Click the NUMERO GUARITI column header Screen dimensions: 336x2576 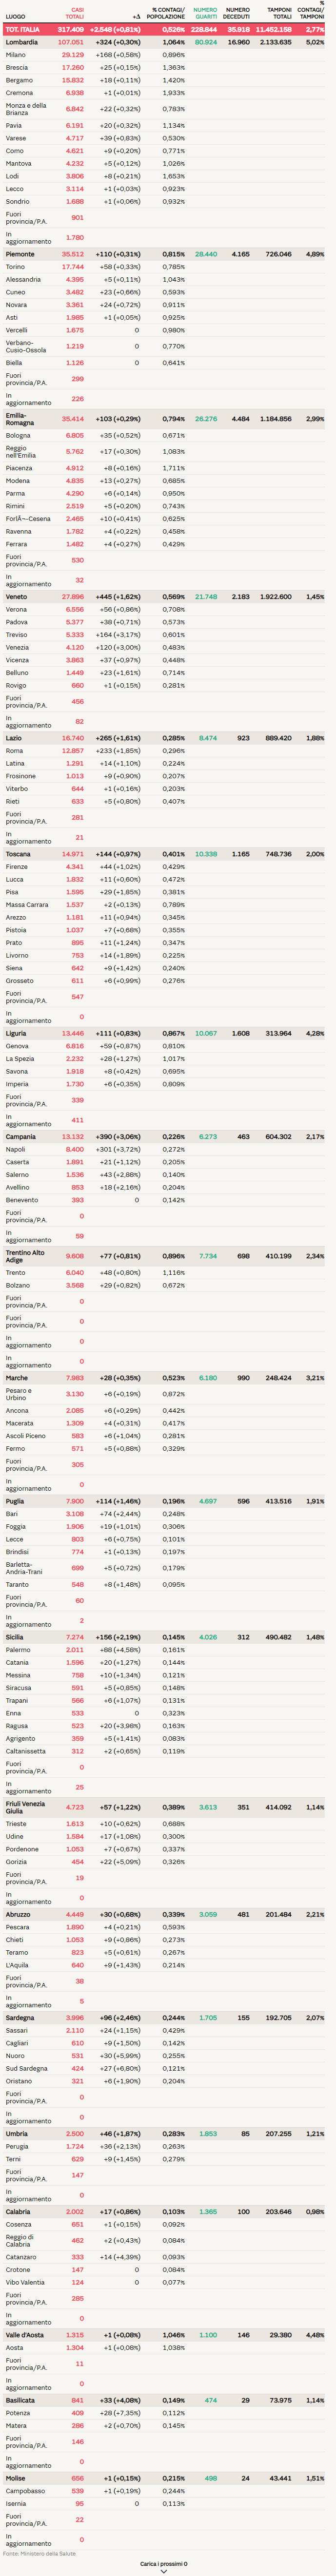point(205,13)
